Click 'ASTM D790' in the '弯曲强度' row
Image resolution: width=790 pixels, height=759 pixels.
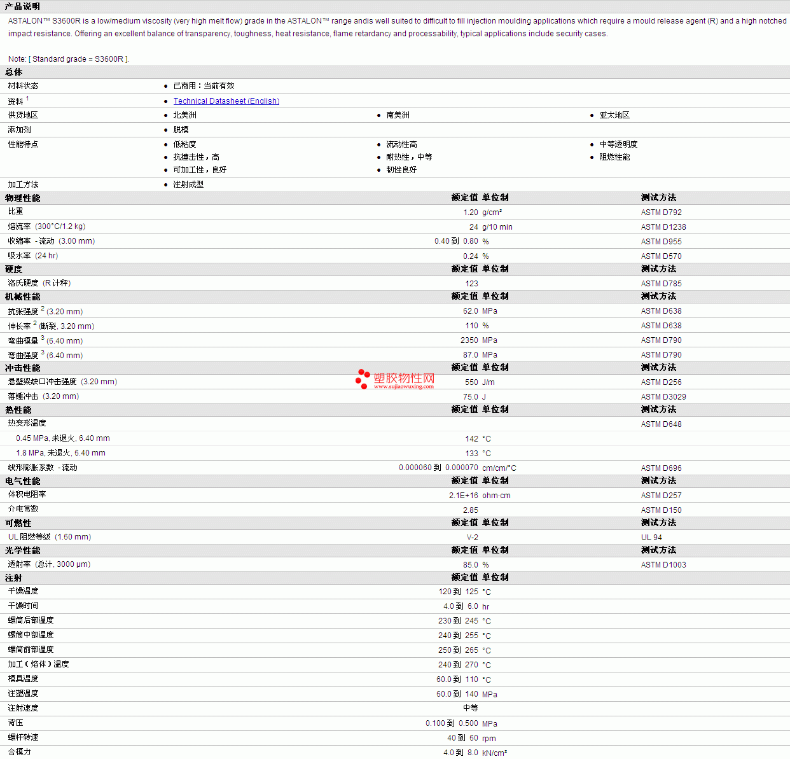[x=662, y=355]
